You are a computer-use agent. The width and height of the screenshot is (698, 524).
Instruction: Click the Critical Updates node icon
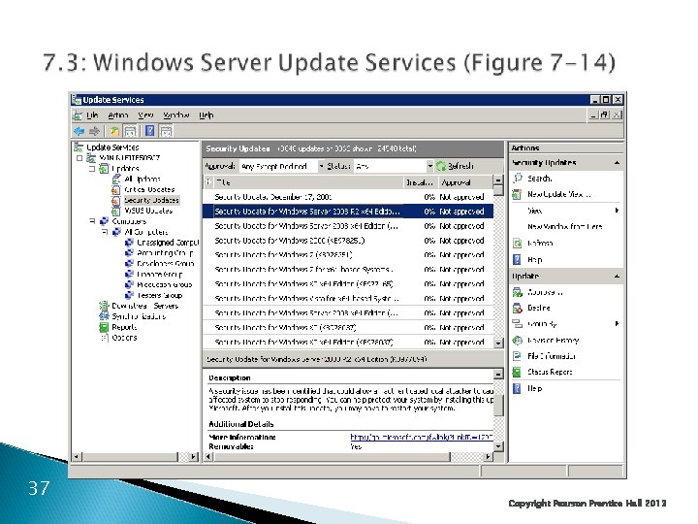click(x=115, y=189)
